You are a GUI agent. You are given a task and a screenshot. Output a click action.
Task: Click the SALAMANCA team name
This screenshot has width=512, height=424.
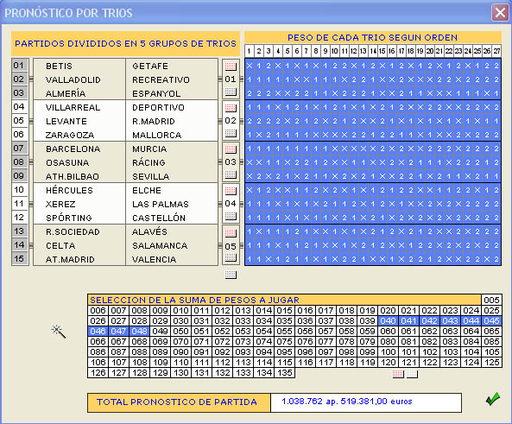(x=160, y=246)
